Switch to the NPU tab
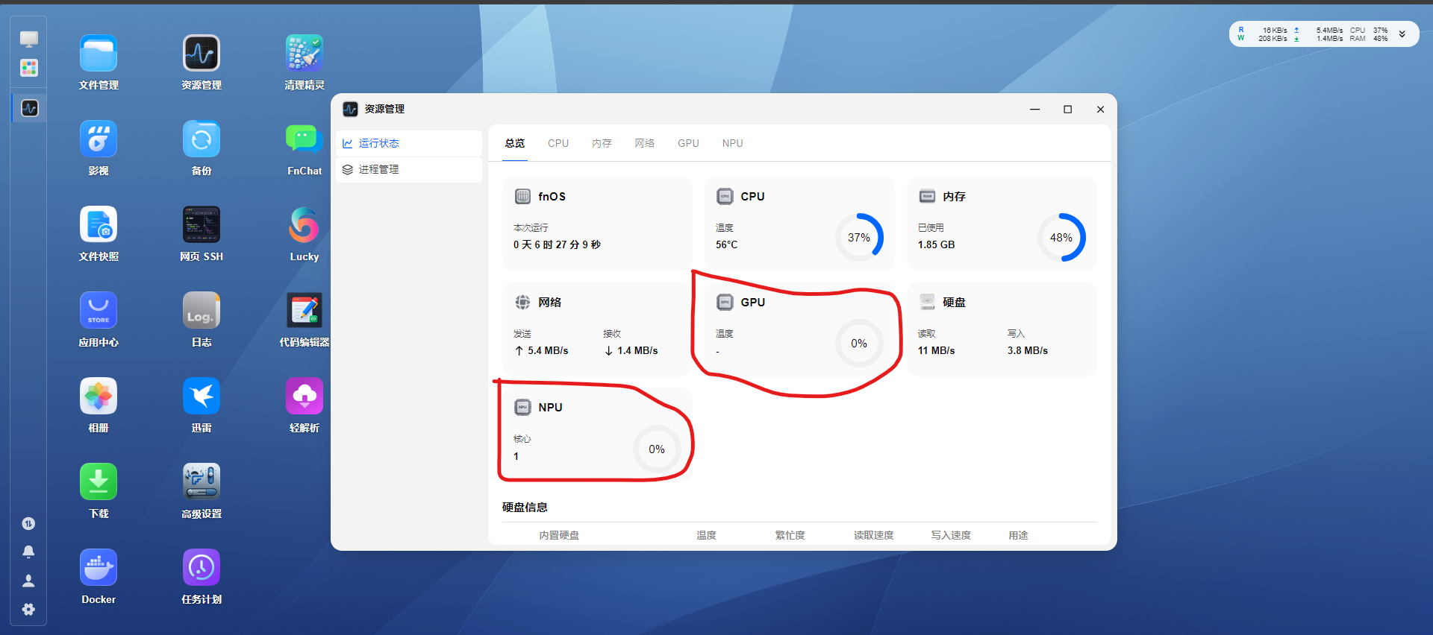The image size is (1433, 635). [732, 143]
